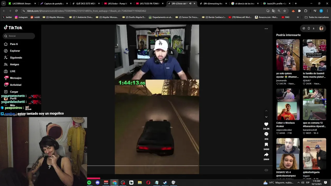
Task: Open the Chrome extensions puzzle menu
Action: click(x=306, y=11)
